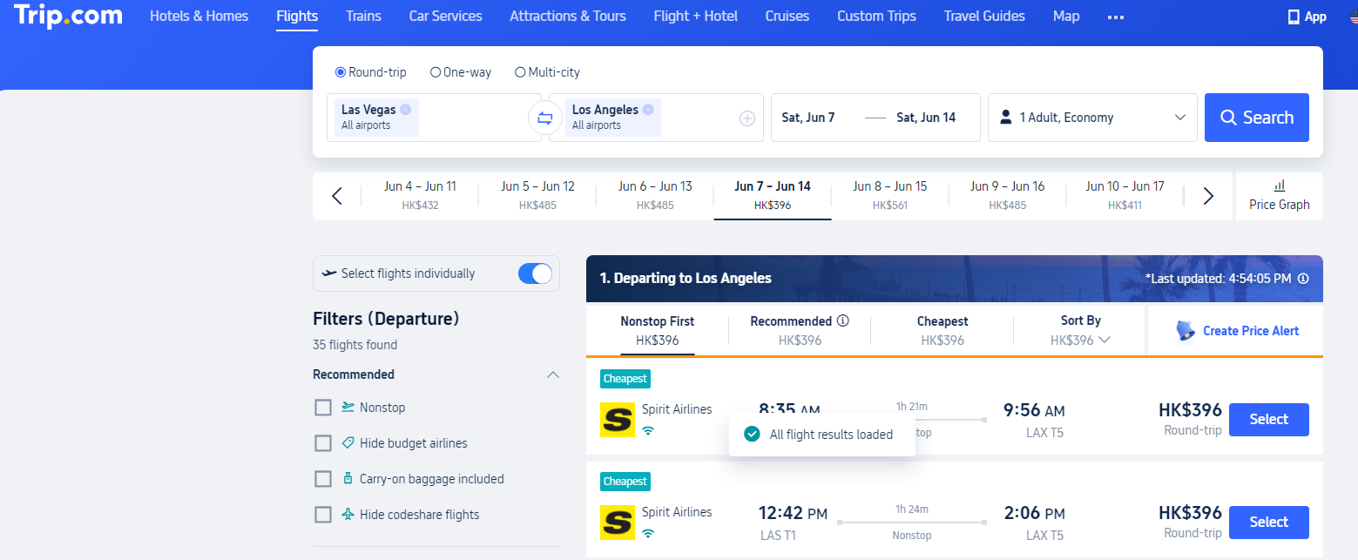Open the 1 Adult, Economy dropdown
Screen dimensions: 1358x560
[1092, 118]
